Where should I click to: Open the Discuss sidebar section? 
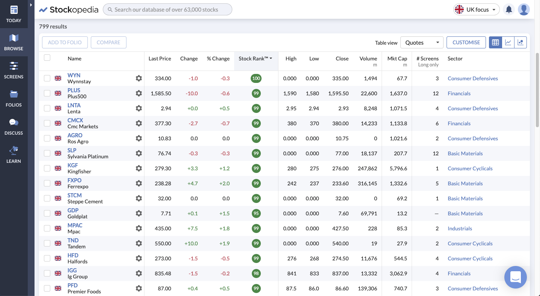coord(14,126)
